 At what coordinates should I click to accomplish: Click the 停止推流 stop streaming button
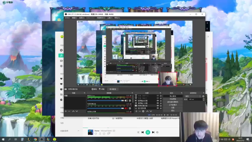(173, 96)
